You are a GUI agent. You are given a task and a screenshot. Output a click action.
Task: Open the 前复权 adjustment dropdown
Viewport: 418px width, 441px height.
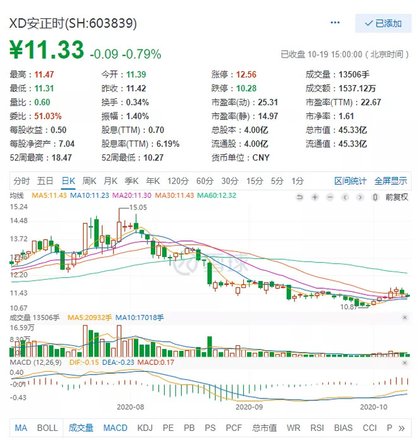(x=396, y=197)
